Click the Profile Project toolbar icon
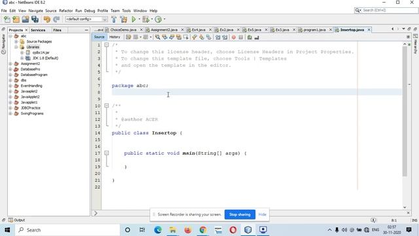This screenshot has width=419, height=236. [x=158, y=19]
